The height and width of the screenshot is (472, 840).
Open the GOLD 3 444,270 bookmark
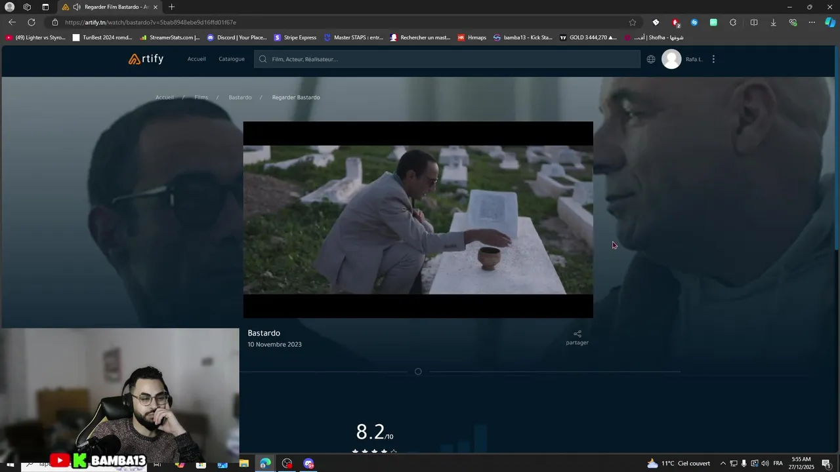tap(588, 37)
